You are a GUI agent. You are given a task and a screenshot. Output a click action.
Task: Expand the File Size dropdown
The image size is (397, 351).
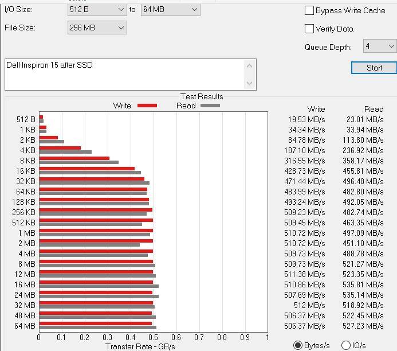pyautogui.click(x=97, y=28)
